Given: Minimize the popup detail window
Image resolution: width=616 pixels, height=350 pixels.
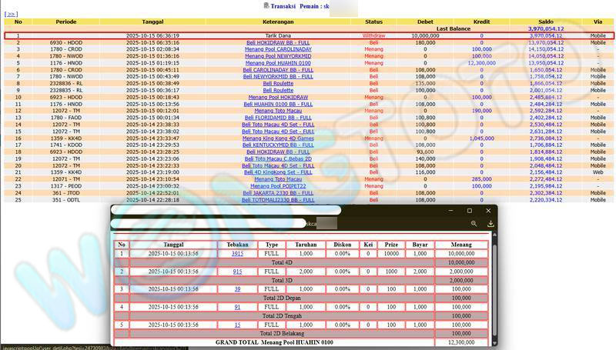Looking at the screenshot, I should click(x=451, y=210).
